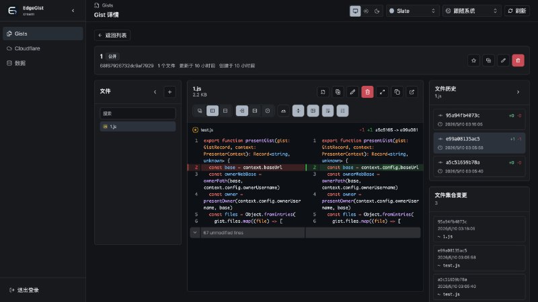Edit 1.js using the file panel pencil icon
Viewport: 538px width, 302px height.
coord(352,92)
